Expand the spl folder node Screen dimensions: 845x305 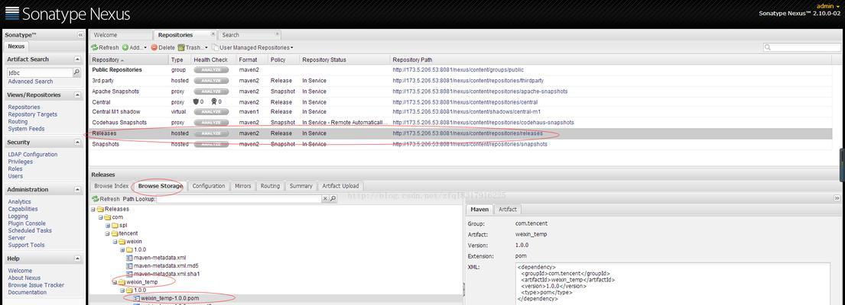pyautogui.click(x=108, y=226)
